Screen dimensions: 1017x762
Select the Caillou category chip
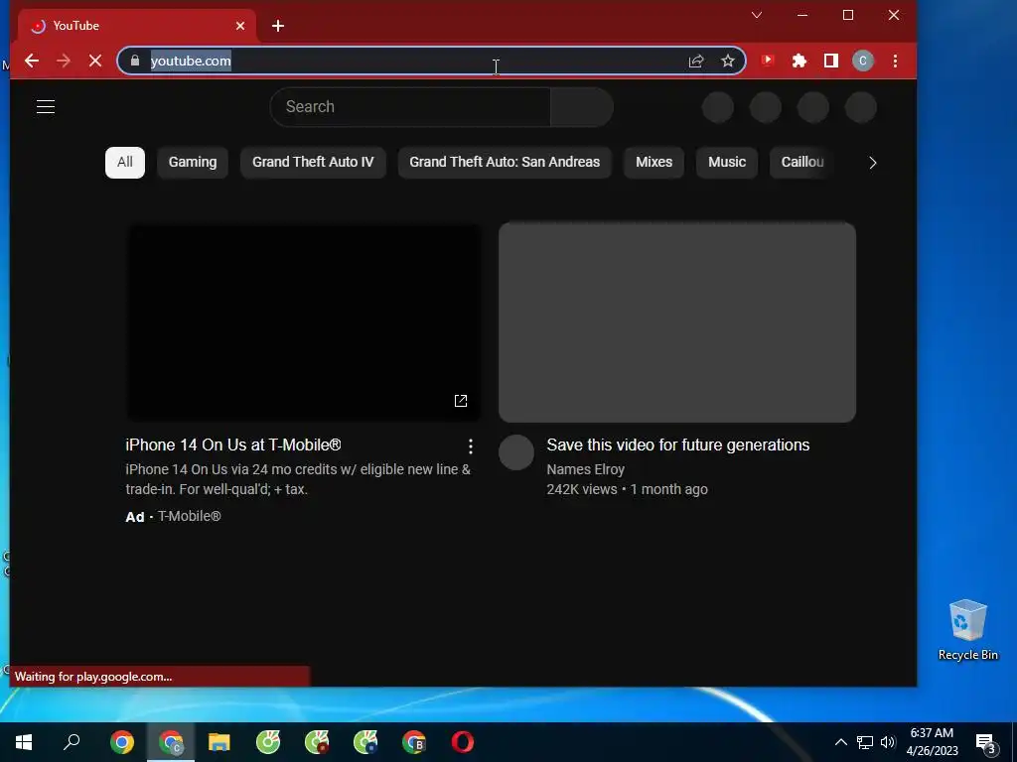(x=802, y=162)
